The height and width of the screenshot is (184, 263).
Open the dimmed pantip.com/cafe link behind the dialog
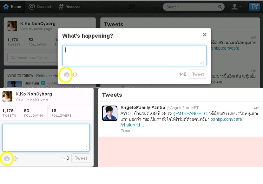[x=225, y=48]
